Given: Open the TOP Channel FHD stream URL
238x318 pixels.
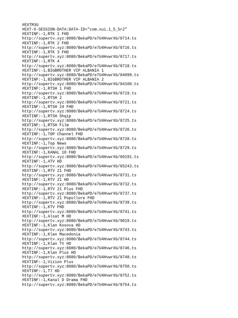Looking at the screenshot, I should pyautogui.click(x=79, y=139).
